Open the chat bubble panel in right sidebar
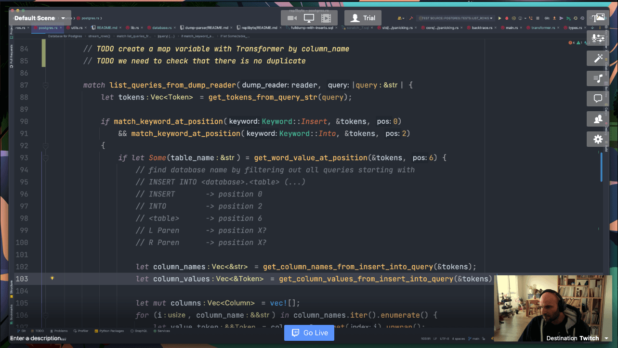 point(597,98)
